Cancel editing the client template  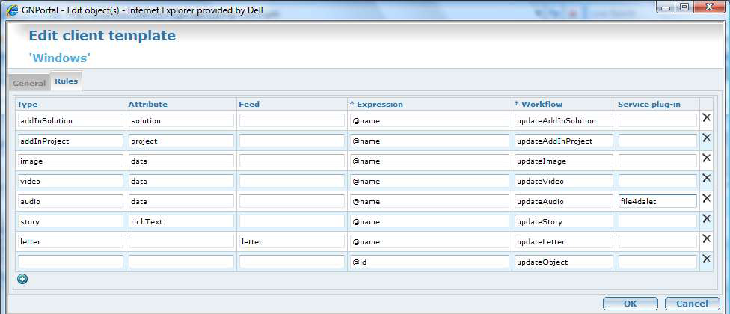tap(693, 304)
